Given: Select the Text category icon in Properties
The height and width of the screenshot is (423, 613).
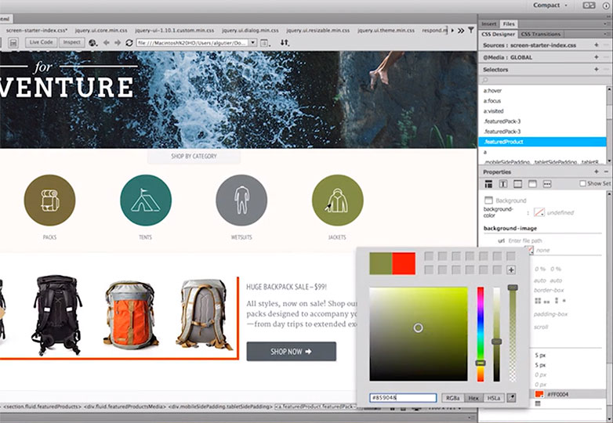Looking at the screenshot, I should tap(503, 183).
